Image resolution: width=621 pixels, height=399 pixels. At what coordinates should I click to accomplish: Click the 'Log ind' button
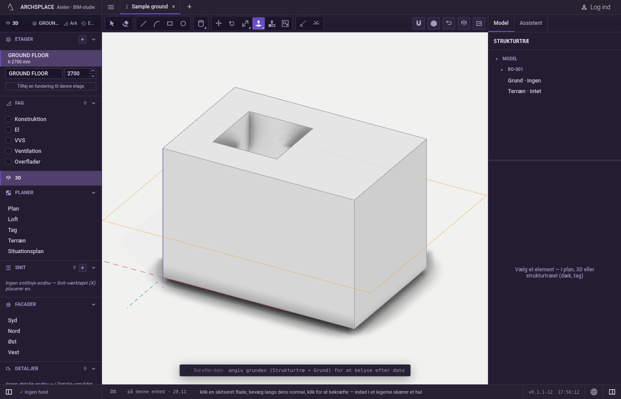(596, 7)
